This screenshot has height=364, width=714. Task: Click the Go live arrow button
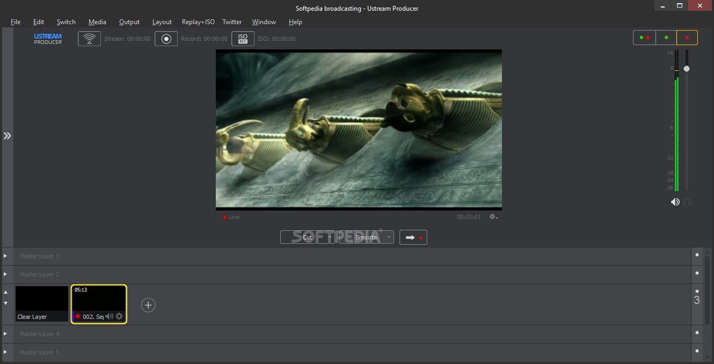click(413, 237)
